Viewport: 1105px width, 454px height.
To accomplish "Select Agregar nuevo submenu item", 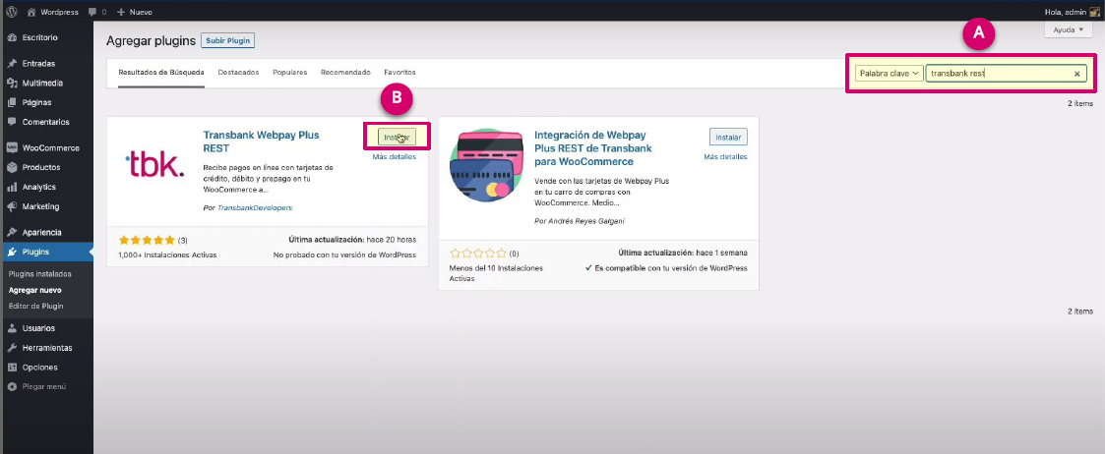I will (x=35, y=290).
